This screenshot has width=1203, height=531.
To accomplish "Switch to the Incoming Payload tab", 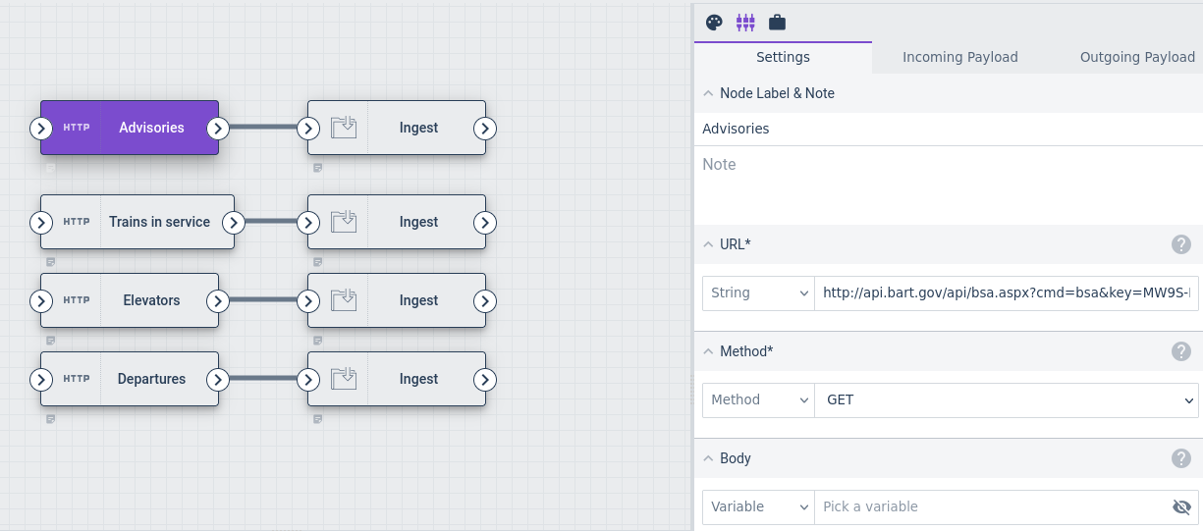I will [959, 57].
